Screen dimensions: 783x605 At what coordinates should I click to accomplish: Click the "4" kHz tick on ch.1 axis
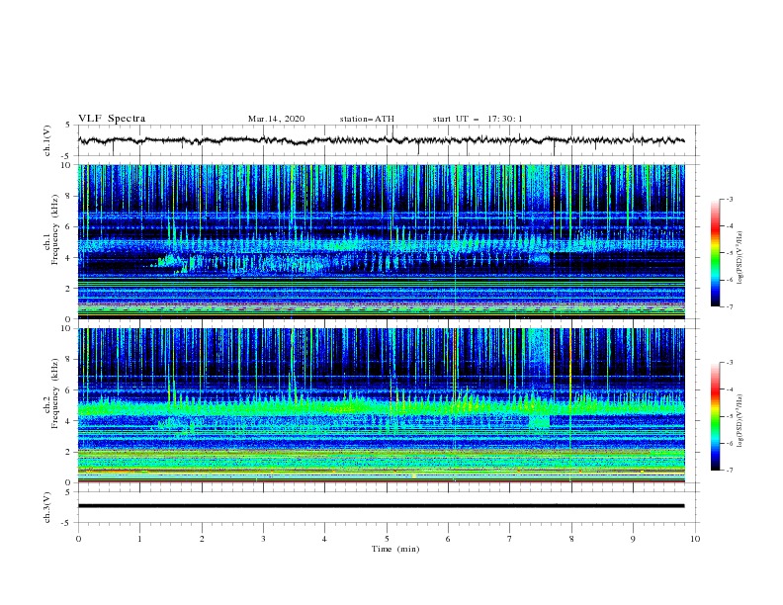point(70,258)
